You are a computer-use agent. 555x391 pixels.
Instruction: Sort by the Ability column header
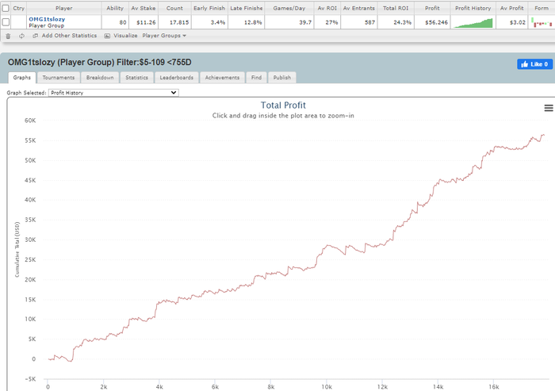(115, 8)
